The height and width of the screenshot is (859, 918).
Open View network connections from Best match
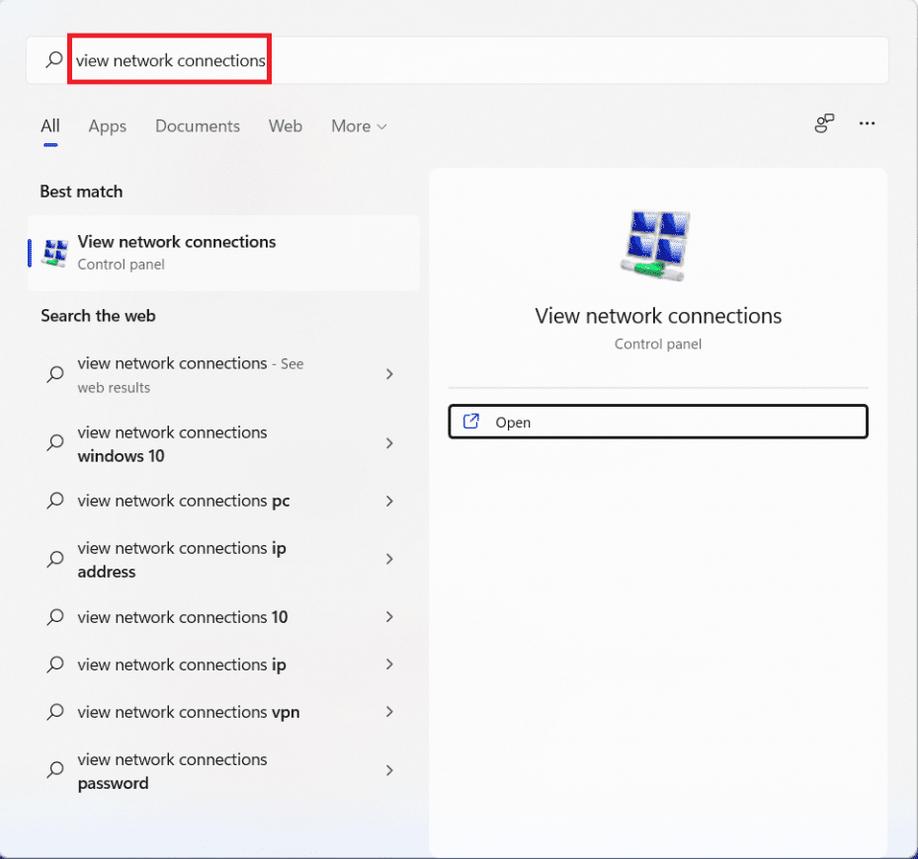click(x=176, y=252)
